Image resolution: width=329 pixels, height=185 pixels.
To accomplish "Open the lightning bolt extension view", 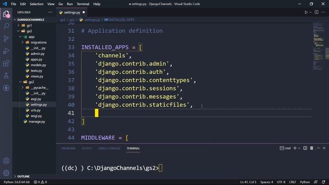I will point(6,88).
